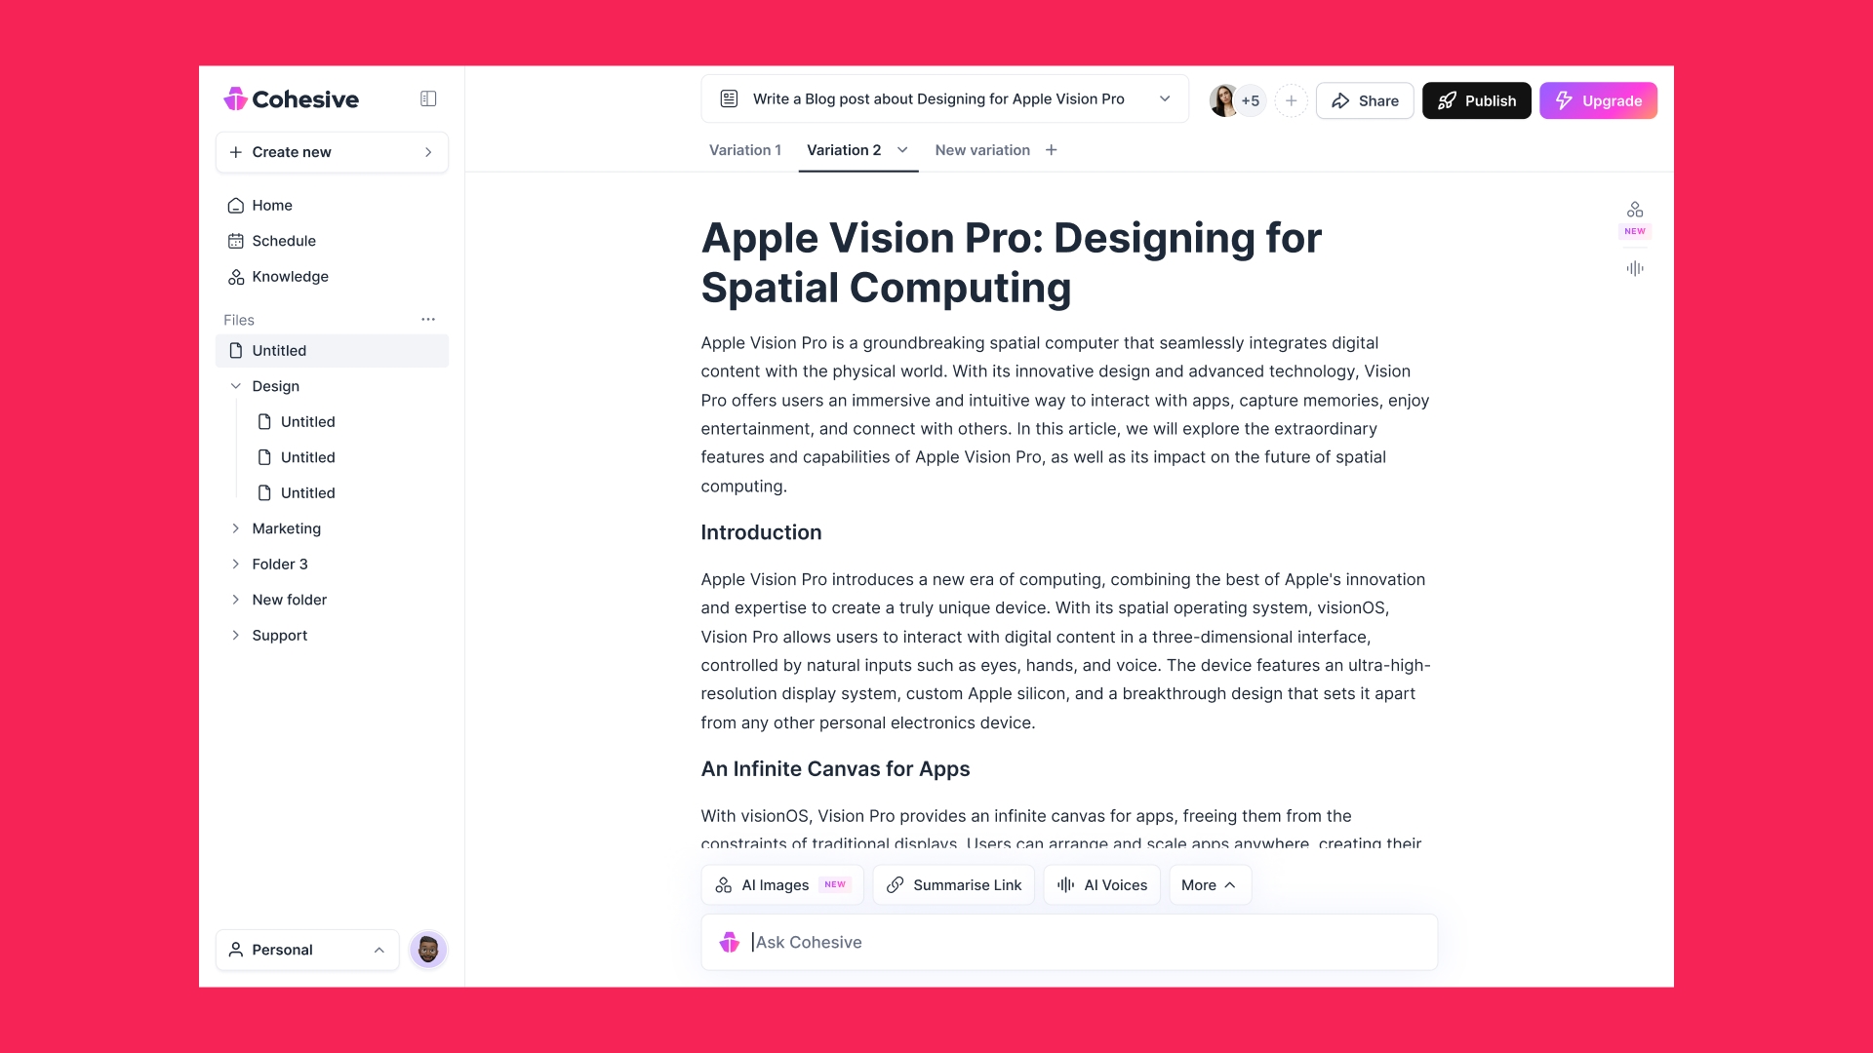This screenshot has width=1873, height=1053.
Task: Expand the Marketing folder
Action: [x=237, y=528]
